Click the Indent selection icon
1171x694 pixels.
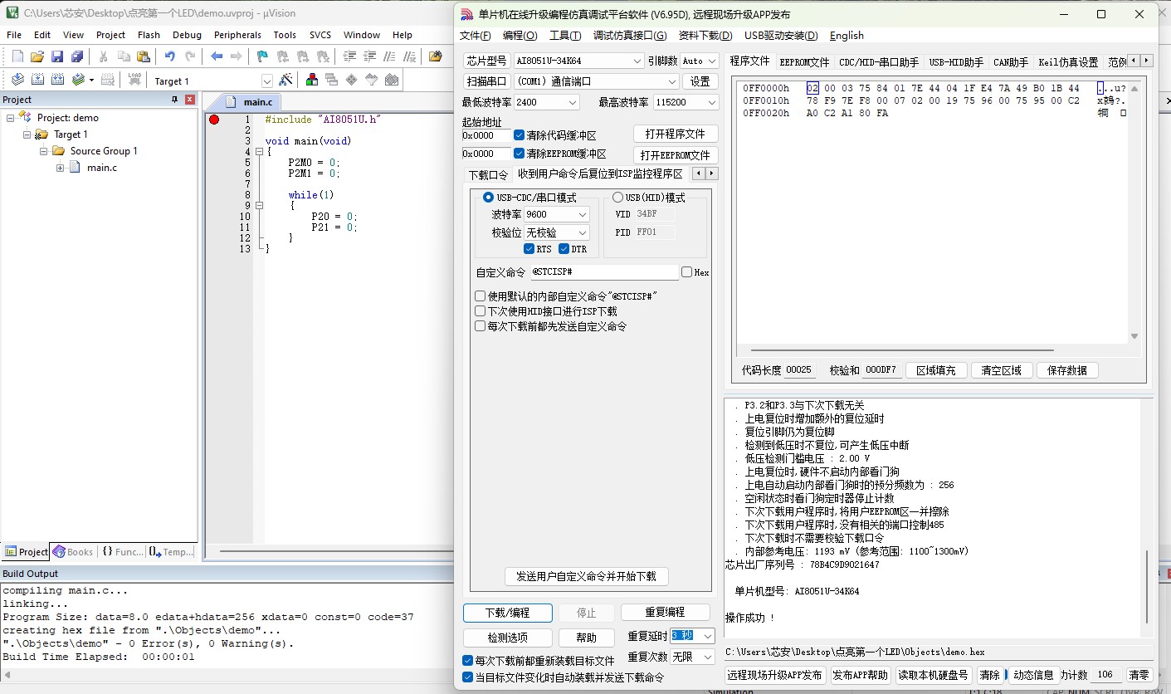tap(349, 56)
